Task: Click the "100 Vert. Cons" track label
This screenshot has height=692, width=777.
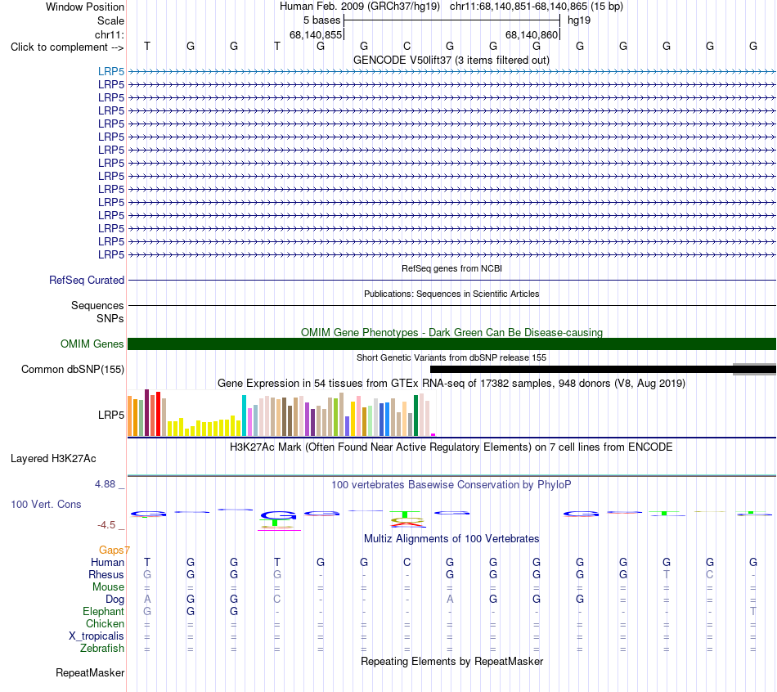Action: coord(46,504)
